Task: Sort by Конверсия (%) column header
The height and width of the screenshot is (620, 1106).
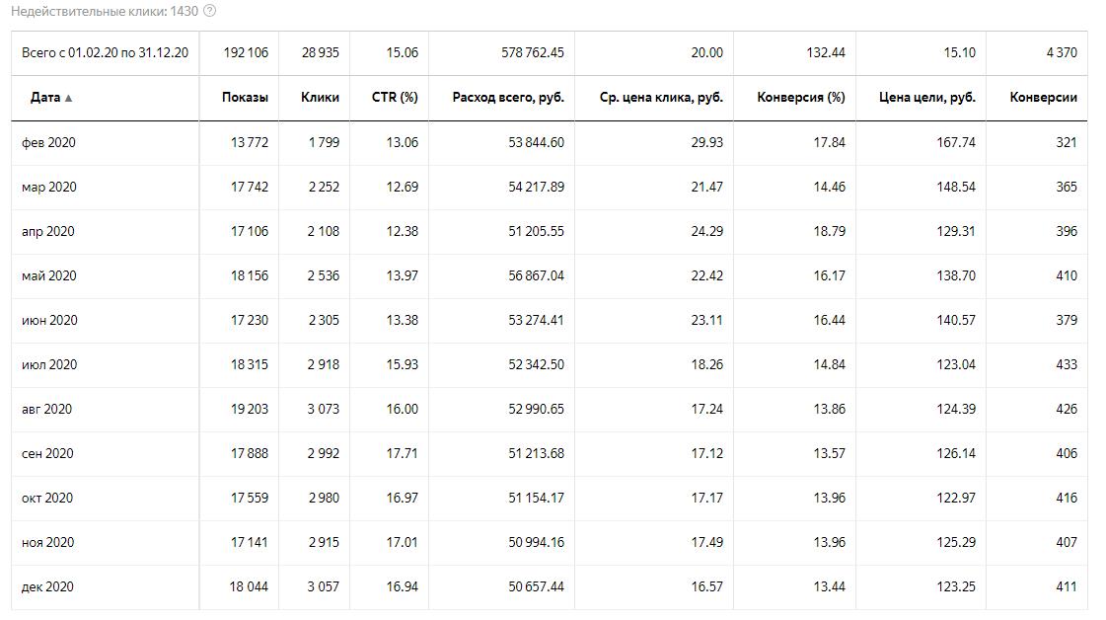Action: tap(801, 97)
